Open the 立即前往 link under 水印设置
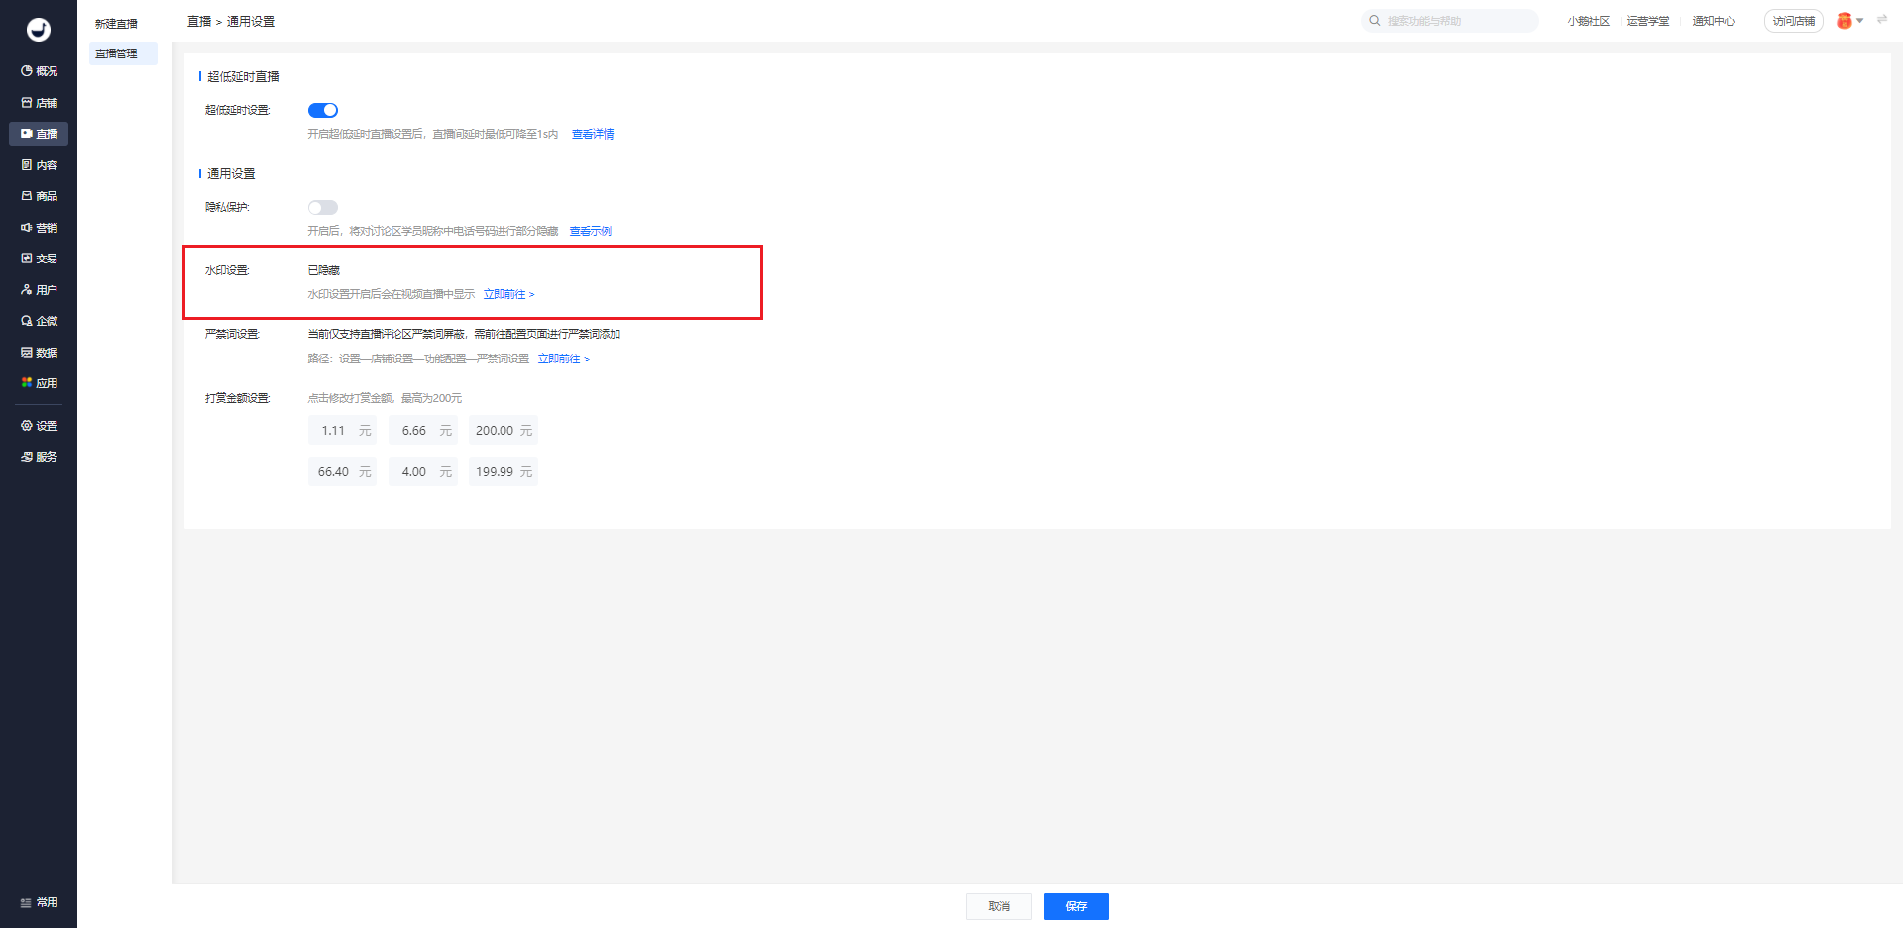This screenshot has width=1903, height=928. click(x=508, y=294)
